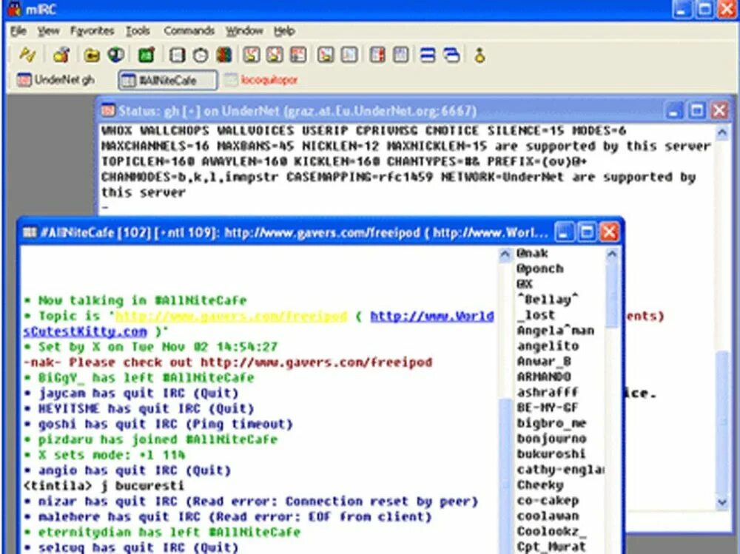The height and width of the screenshot is (554, 740).
Task: Open mIRC Options from the toolbar
Action: click(x=61, y=55)
